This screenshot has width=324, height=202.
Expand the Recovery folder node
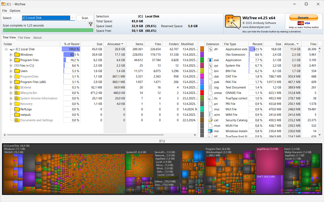coord(11,104)
